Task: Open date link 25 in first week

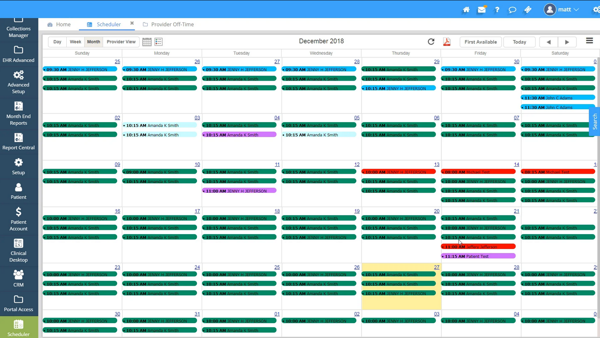Action: (118, 62)
